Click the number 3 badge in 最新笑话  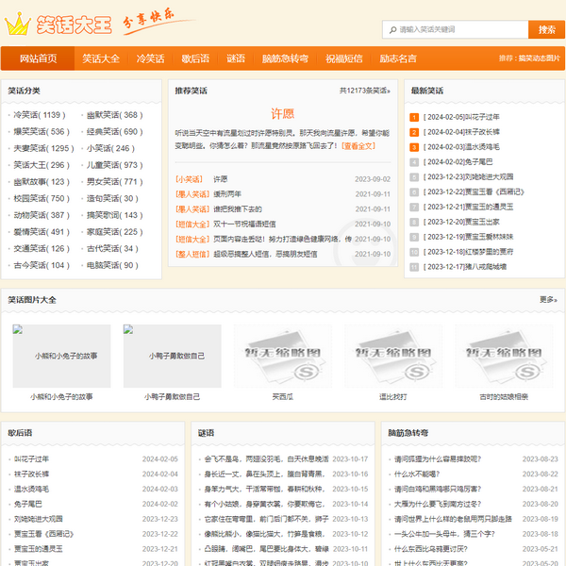(413, 147)
